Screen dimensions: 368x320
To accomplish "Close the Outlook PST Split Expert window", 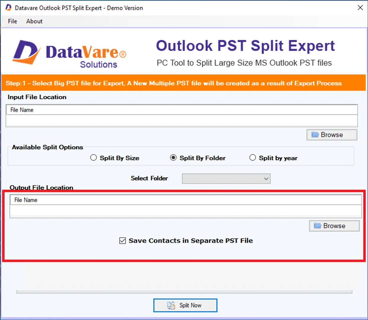I will coord(360,8).
